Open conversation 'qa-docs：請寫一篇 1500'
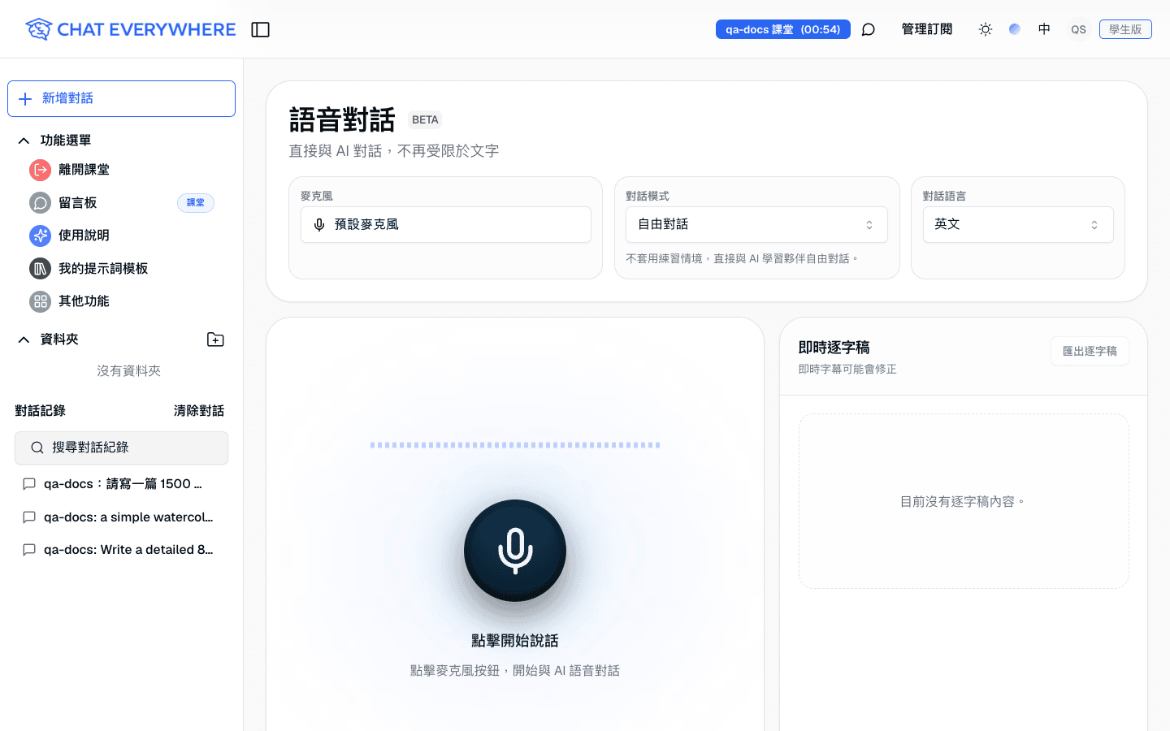The width and height of the screenshot is (1170, 731). click(122, 484)
